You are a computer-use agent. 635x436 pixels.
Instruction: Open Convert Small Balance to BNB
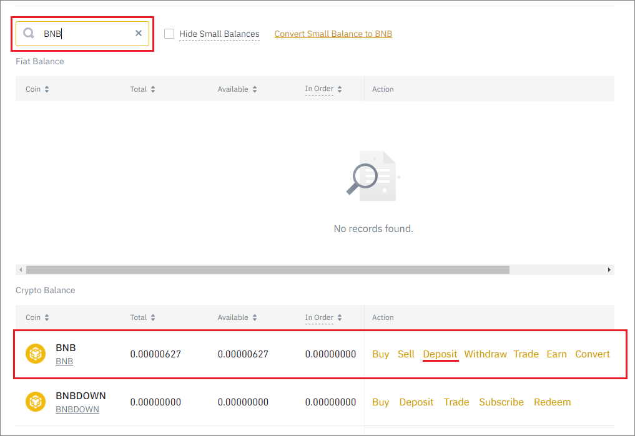[333, 34]
